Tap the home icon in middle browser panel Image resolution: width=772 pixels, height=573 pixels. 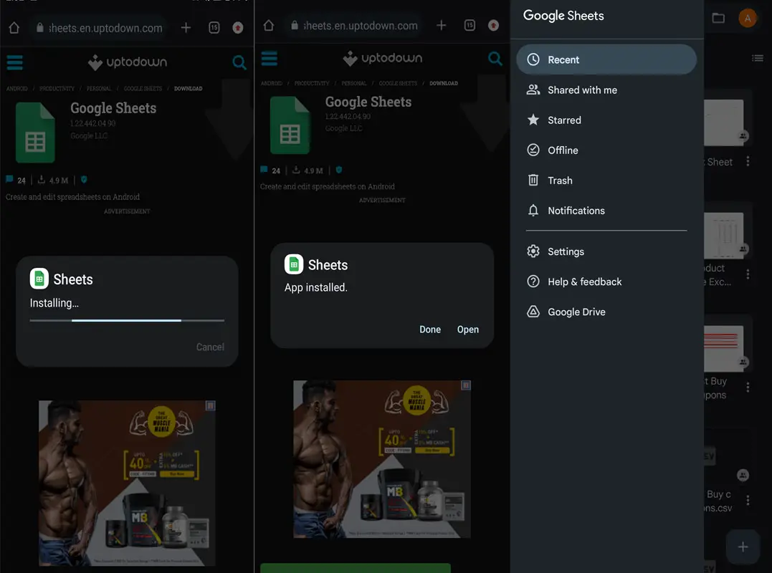click(268, 26)
